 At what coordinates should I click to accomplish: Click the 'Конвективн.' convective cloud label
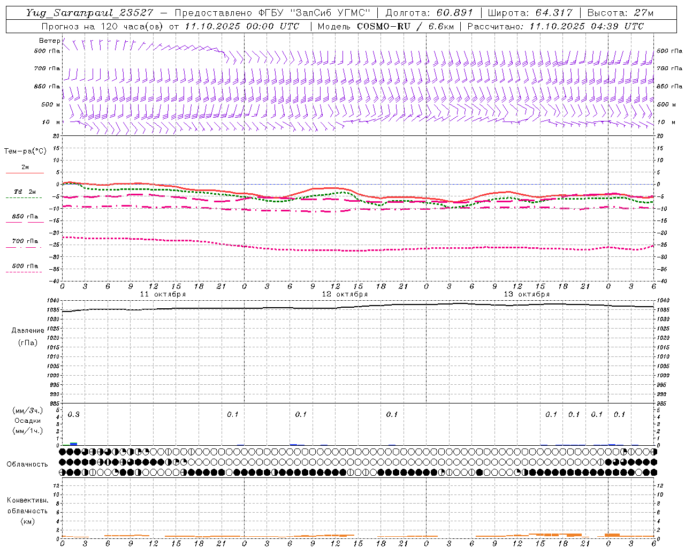coord(27,500)
